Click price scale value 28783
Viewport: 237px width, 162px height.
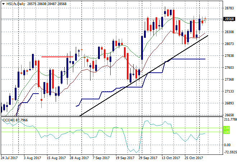click(x=229, y=8)
